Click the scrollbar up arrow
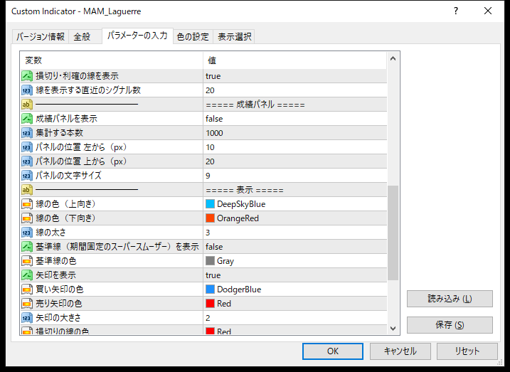The width and height of the screenshot is (510, 372). [393, 59]
